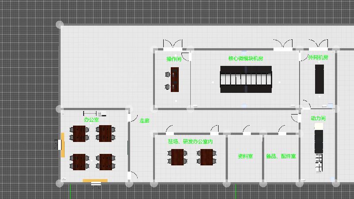The width and height of the screenshot is (354, 199).
Task: Select the double door above 操作间
Action: (172, 45)
